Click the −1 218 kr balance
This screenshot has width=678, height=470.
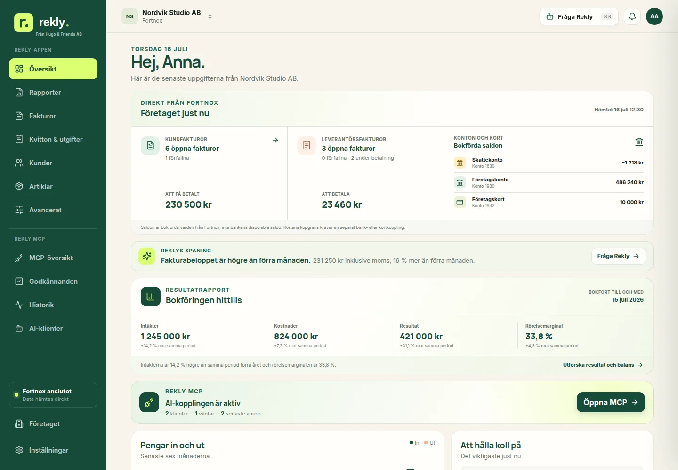coord(632,163)
